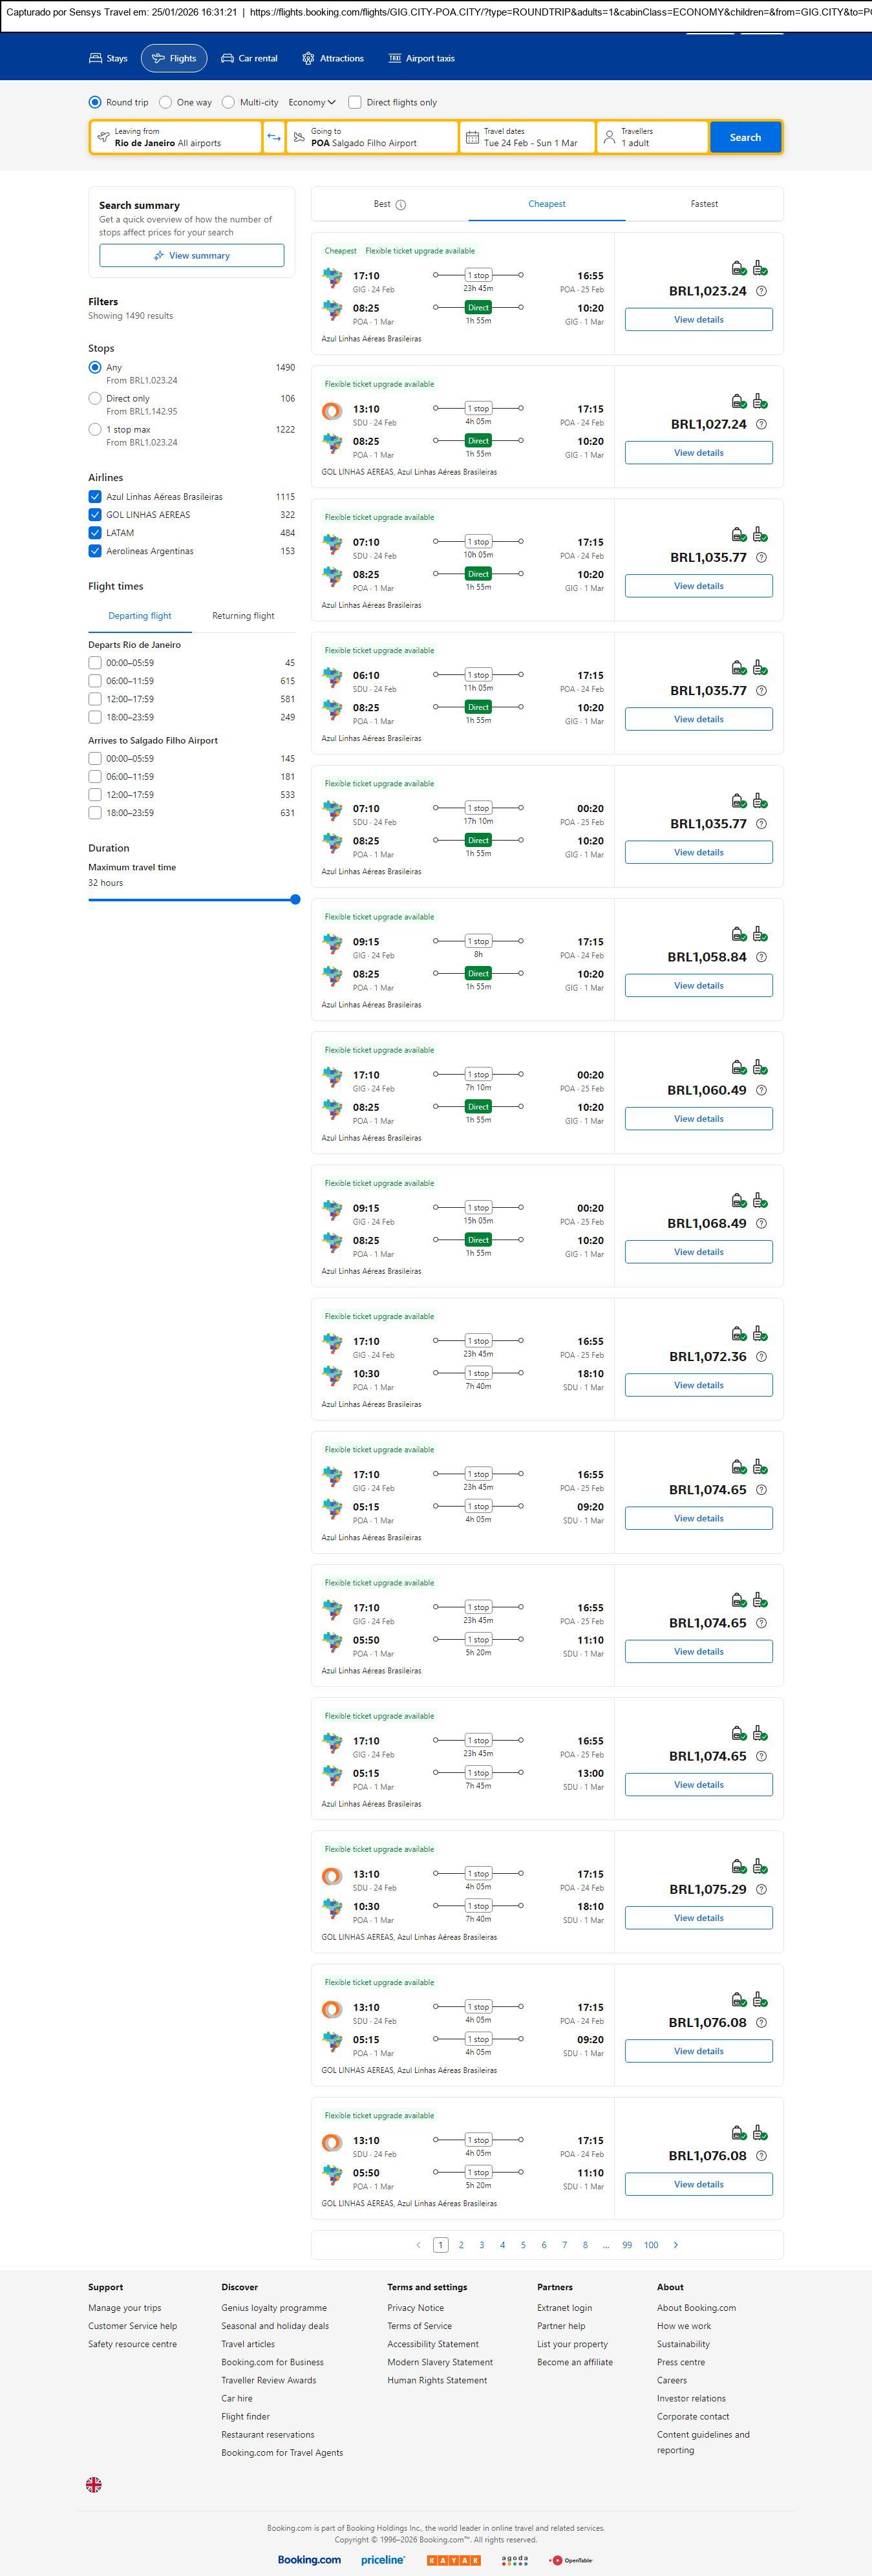This screenshot has width=872, height=2576.
Task: Click the help icon beside the BRL1,023.24 price
Action: [x=762, y=291]
